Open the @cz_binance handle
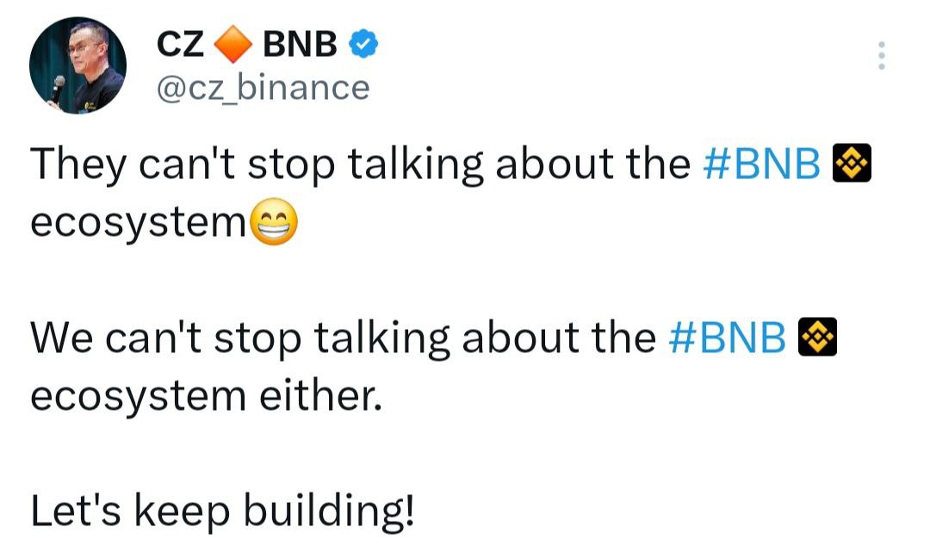 262,87
